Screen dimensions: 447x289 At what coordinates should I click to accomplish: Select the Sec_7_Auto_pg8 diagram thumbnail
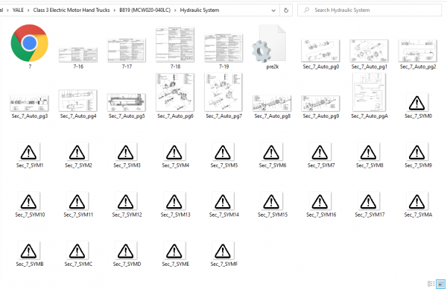click(x=272, y=104)
